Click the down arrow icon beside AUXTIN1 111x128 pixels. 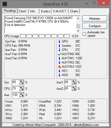pyautogui.click(x=59, y=58)
